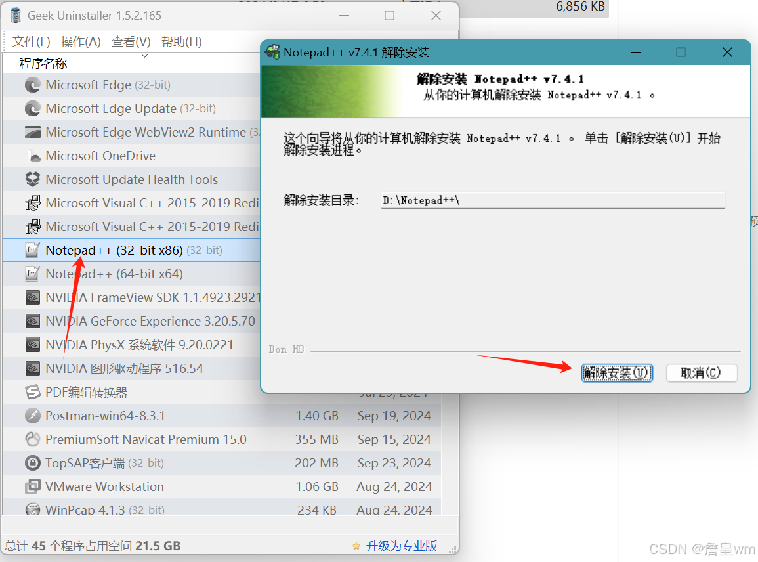Select NVIDIA GeForce Experience 3.20.5.70 row

tap(131, 321)
